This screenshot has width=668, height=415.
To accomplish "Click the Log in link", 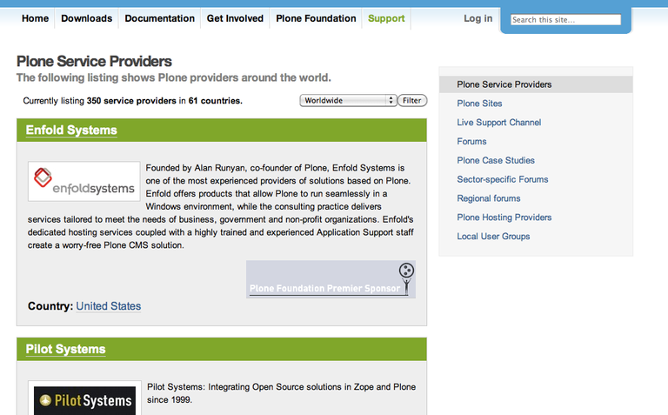I will point(478,18).
